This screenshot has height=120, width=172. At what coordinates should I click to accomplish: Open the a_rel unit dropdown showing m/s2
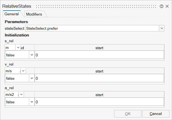click(21, 95)
